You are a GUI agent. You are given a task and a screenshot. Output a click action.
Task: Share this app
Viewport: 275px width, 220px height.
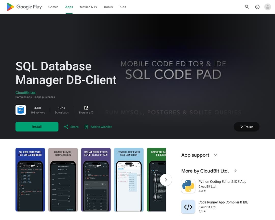pos(71,127)
